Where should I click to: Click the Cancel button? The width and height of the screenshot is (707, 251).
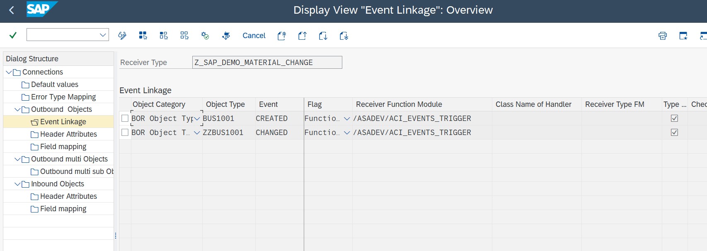[254, 36]
